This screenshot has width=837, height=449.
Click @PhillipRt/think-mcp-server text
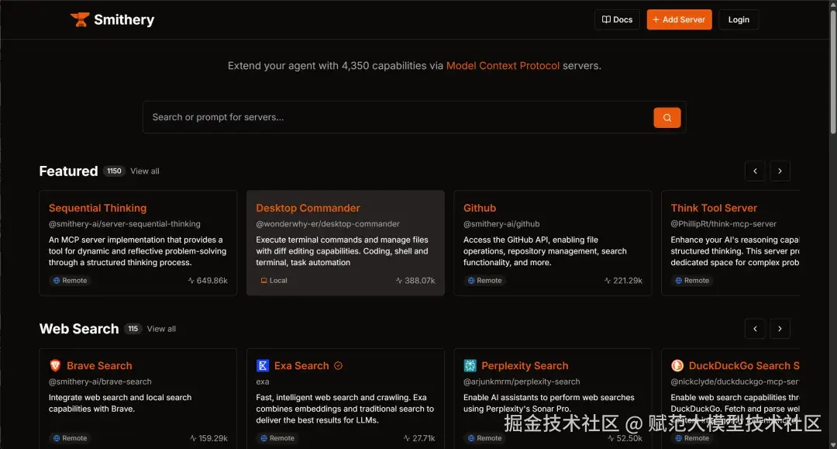click(x=723, y=223)
